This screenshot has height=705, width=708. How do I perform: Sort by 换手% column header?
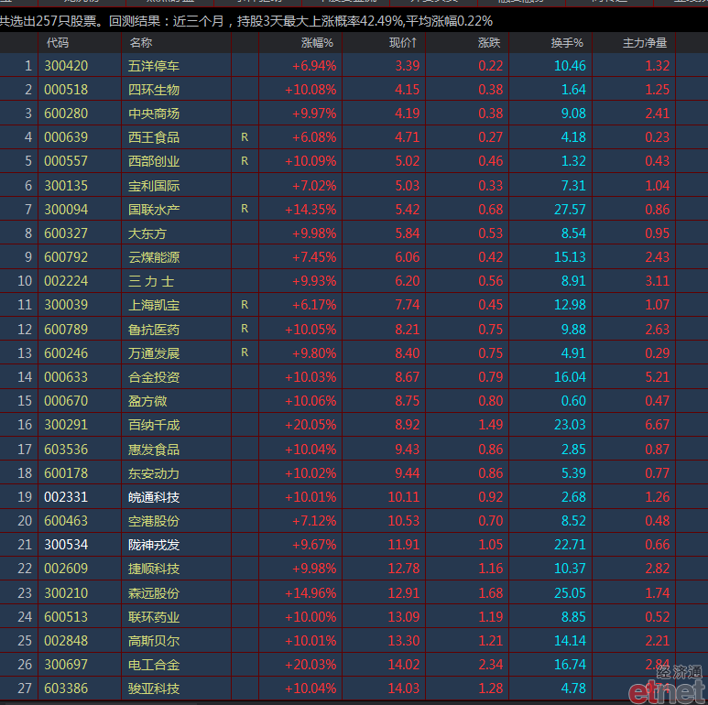pyautogui.click(x=567, y=43)
